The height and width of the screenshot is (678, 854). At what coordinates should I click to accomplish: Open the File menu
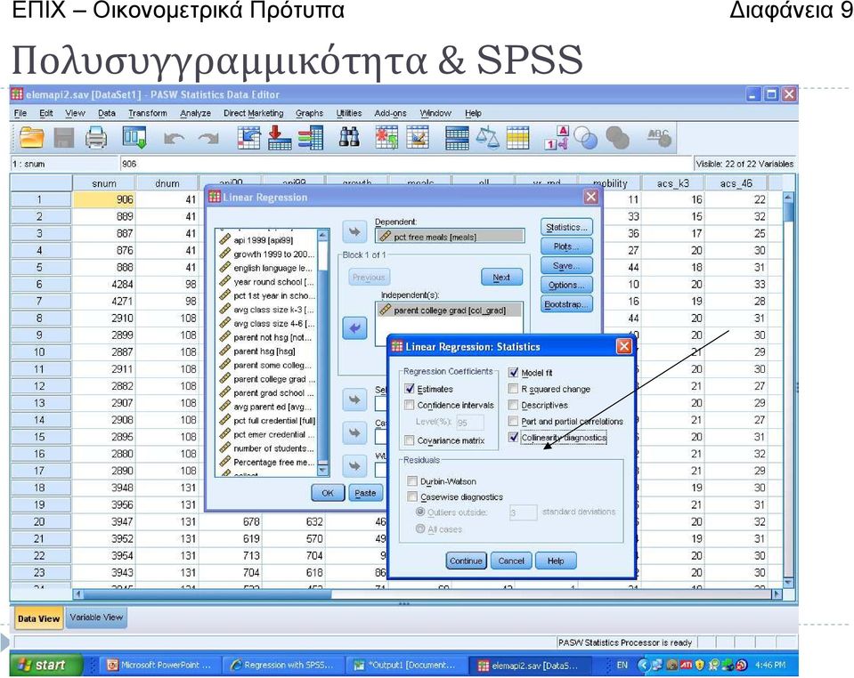[20, 113]
